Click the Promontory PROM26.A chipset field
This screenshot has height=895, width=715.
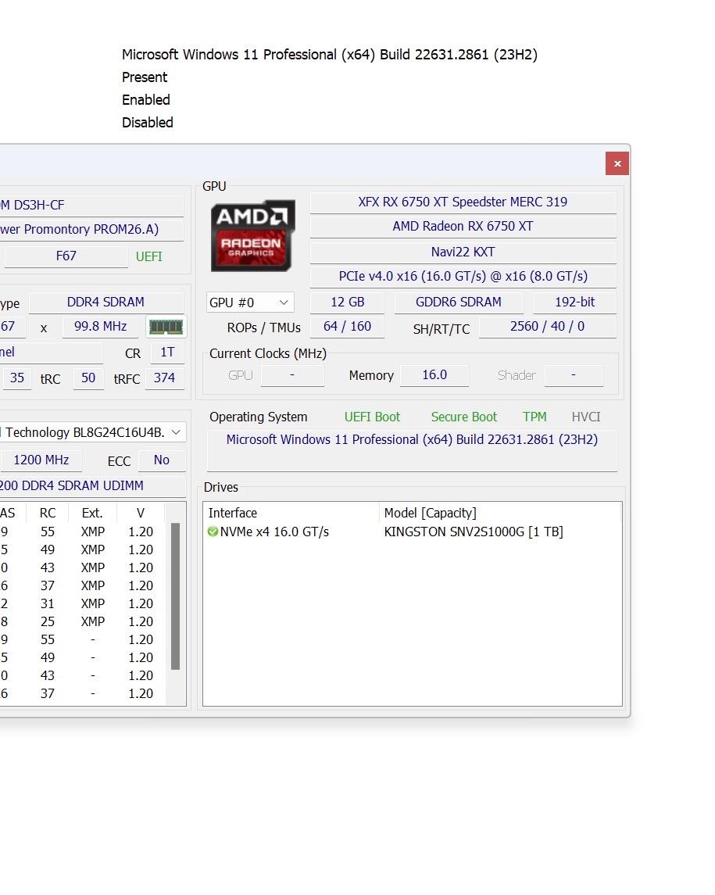click(91, 230)
